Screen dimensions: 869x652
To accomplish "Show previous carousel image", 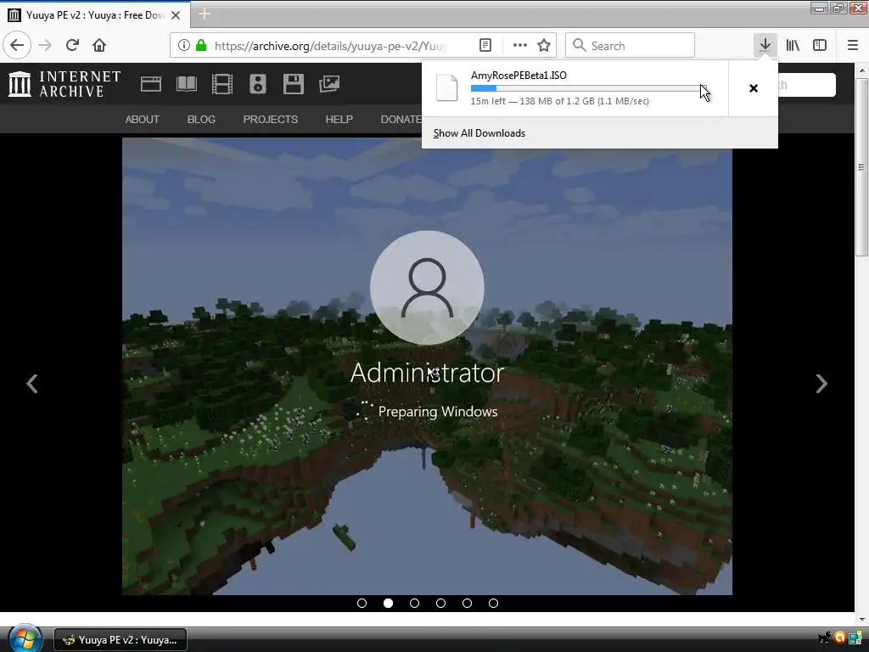I will click(32, 384).
